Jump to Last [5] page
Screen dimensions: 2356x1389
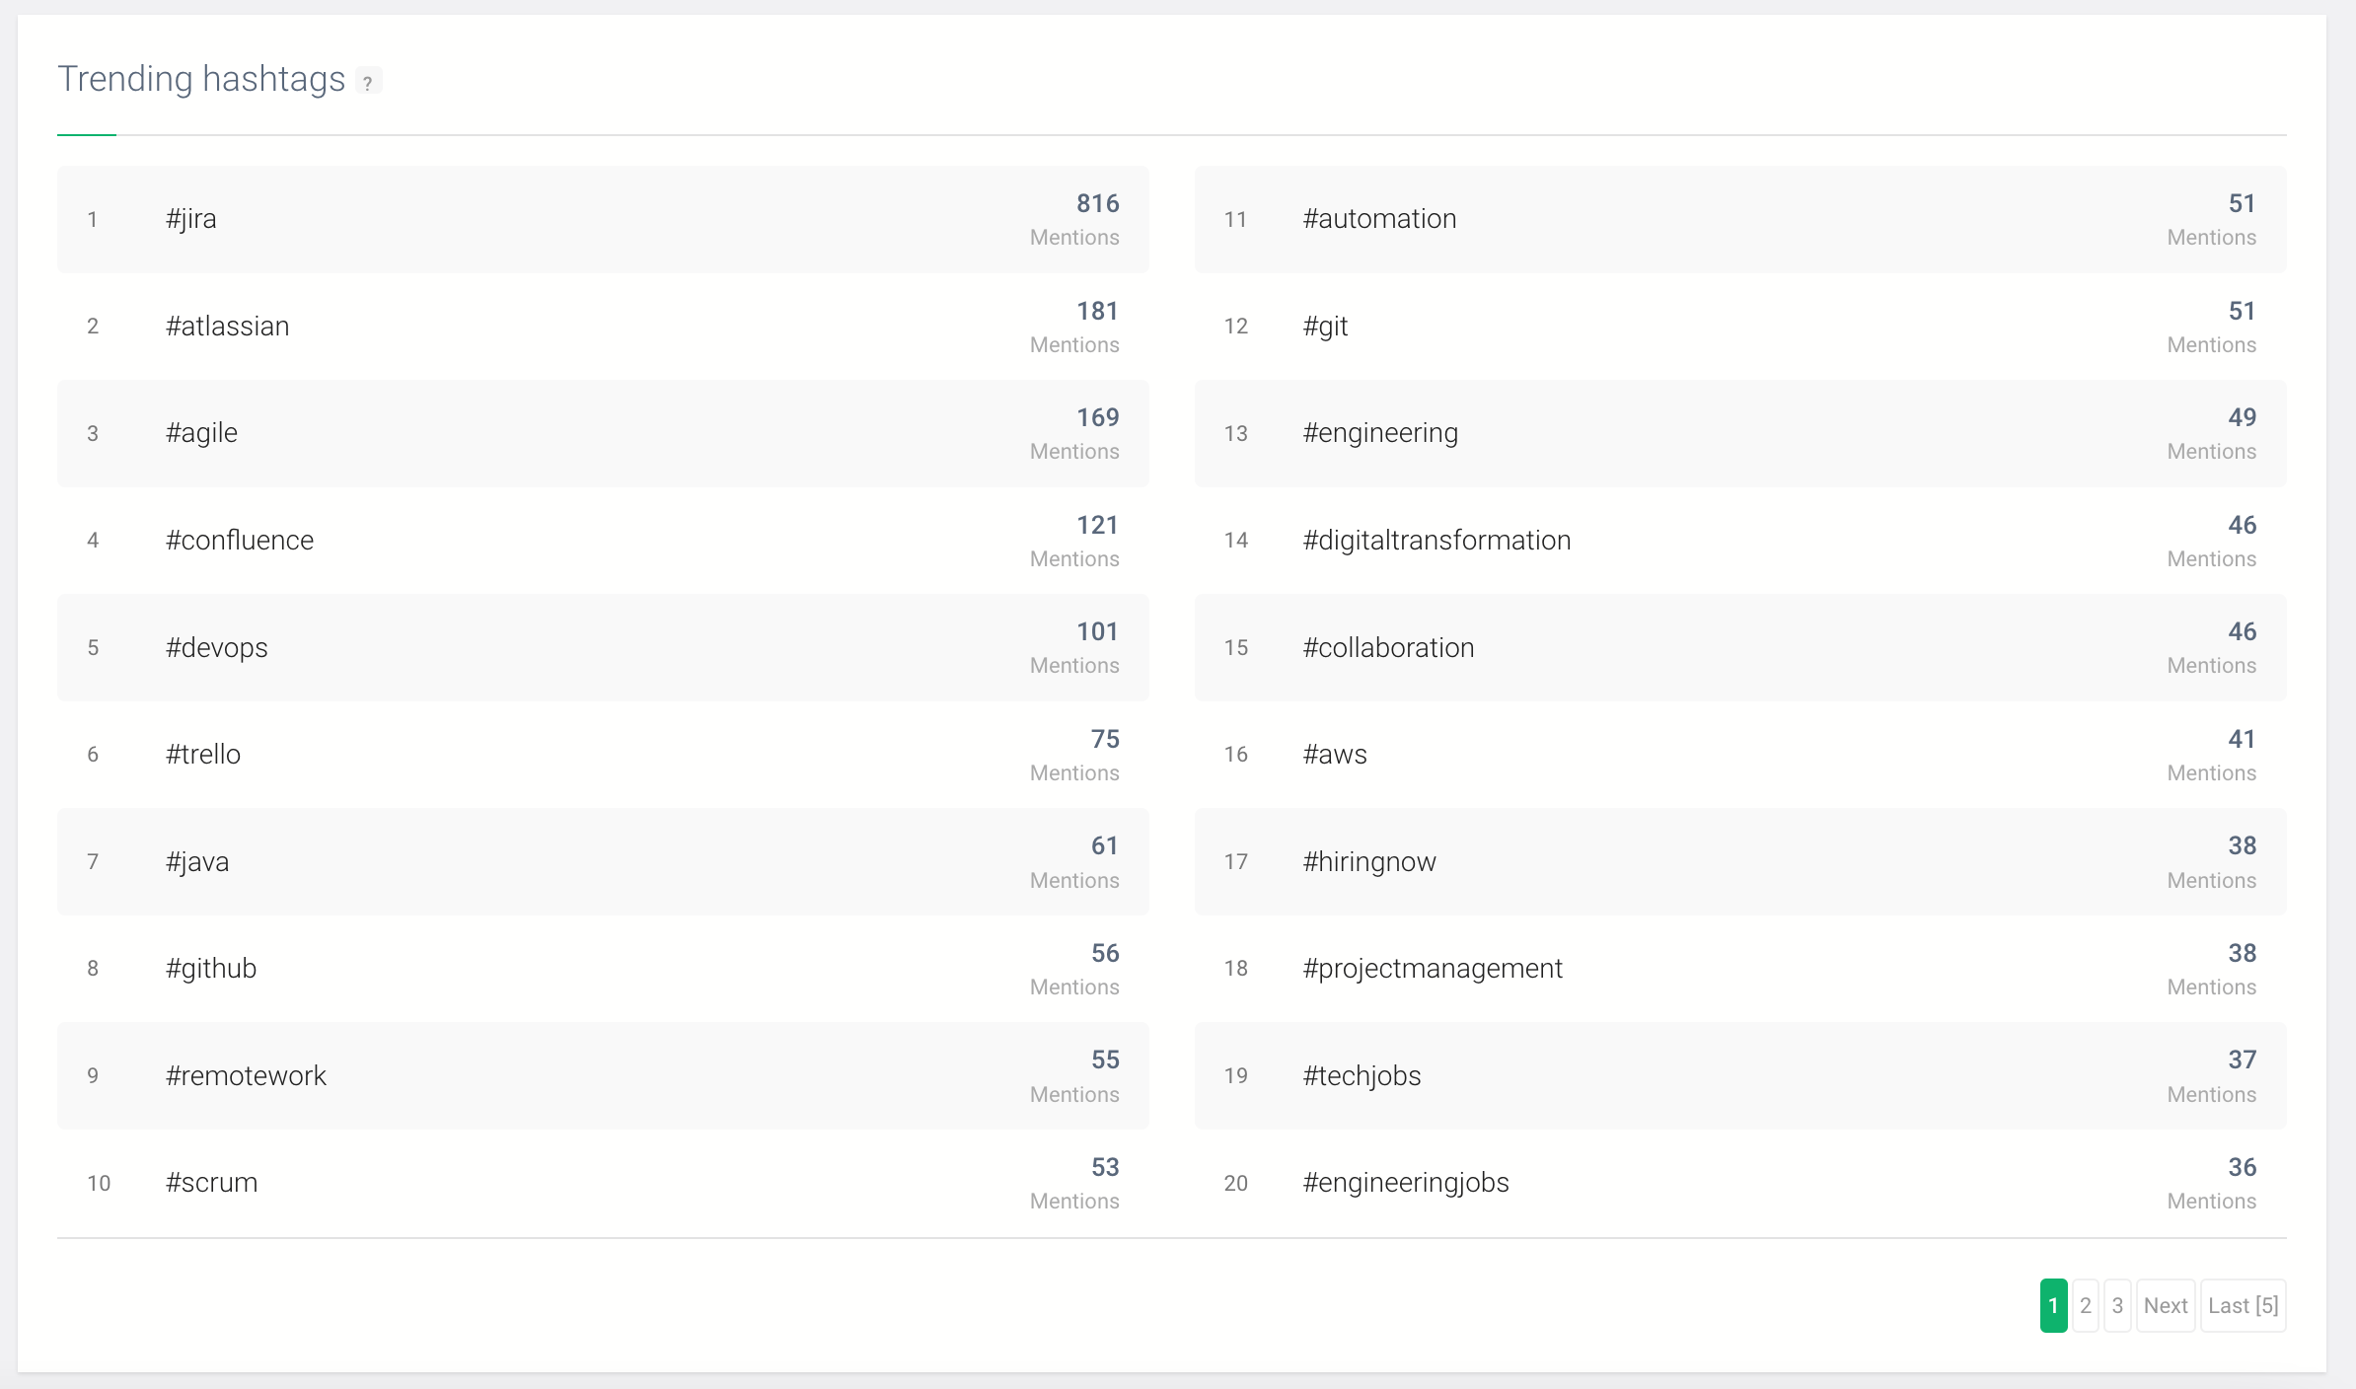2244,1305
